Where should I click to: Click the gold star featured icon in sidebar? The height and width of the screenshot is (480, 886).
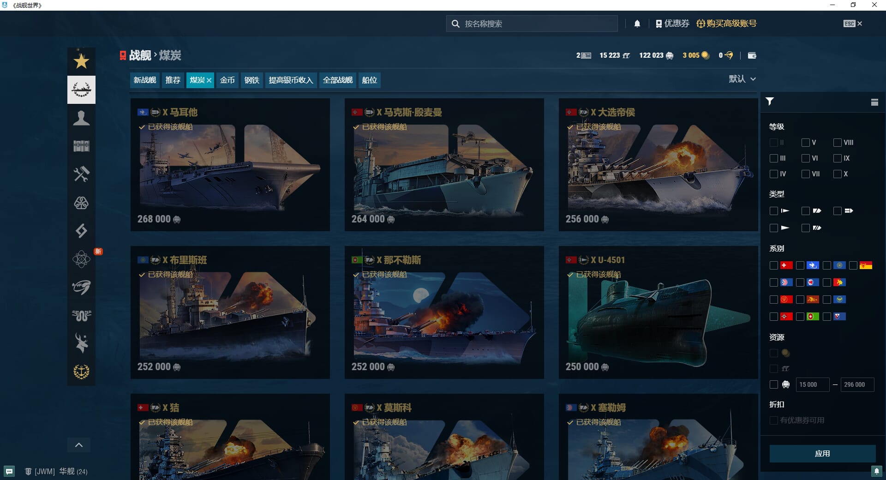81,61
